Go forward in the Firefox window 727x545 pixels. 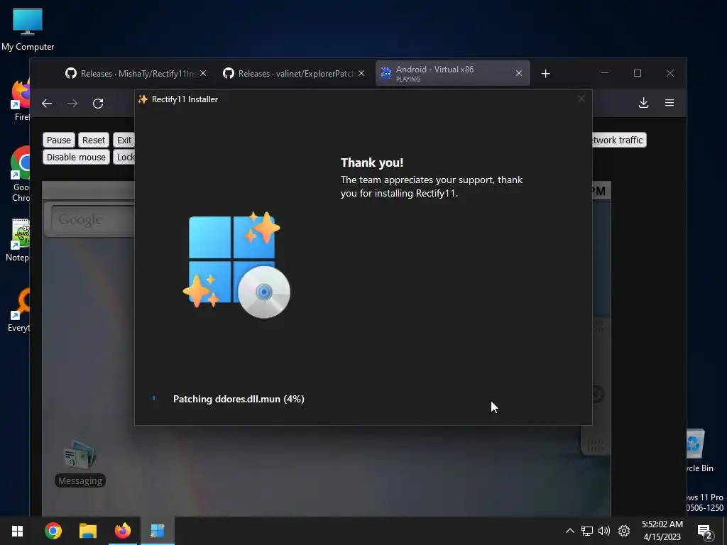(72, 104)
